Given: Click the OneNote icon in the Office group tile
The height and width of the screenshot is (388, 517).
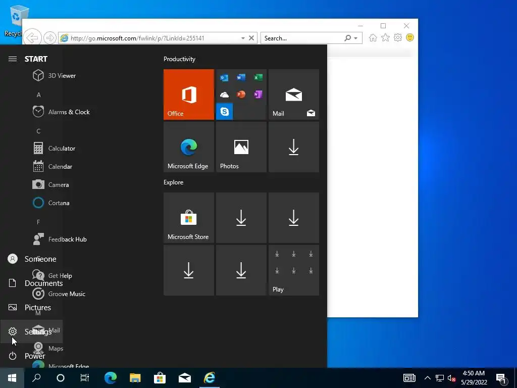Looking at the screenshot, I should pyautogui.click(x=258, y=94).
